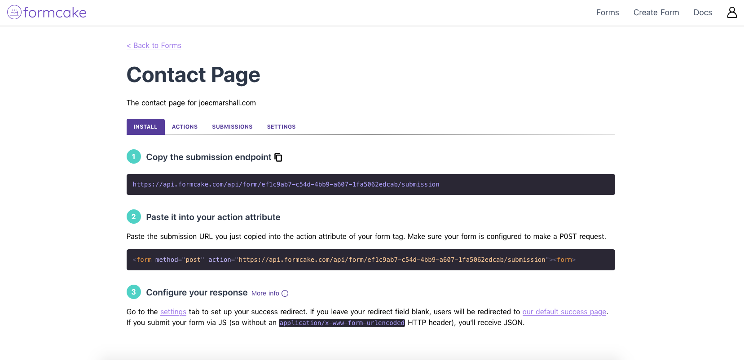Click the Contact Page heading

194,75
